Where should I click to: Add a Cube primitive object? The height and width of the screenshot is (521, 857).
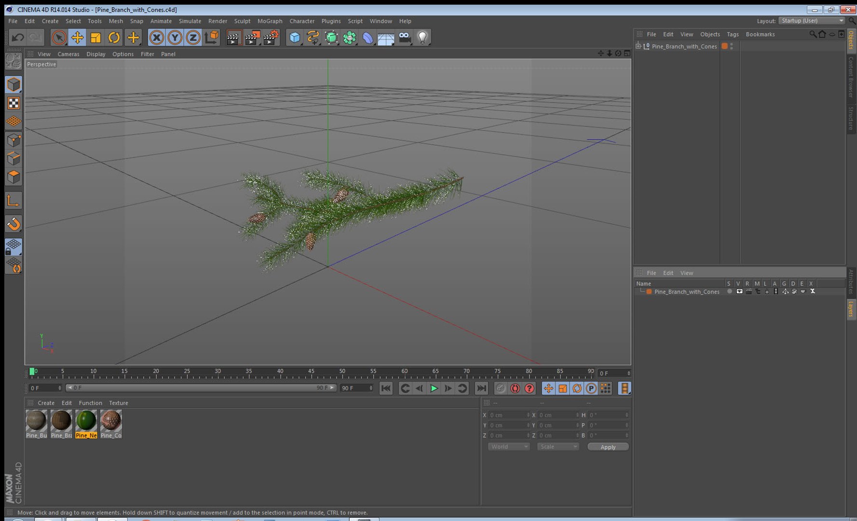pos(295,37)
